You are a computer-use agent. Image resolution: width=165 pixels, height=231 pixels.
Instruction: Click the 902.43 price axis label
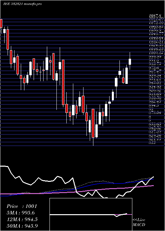155,102
